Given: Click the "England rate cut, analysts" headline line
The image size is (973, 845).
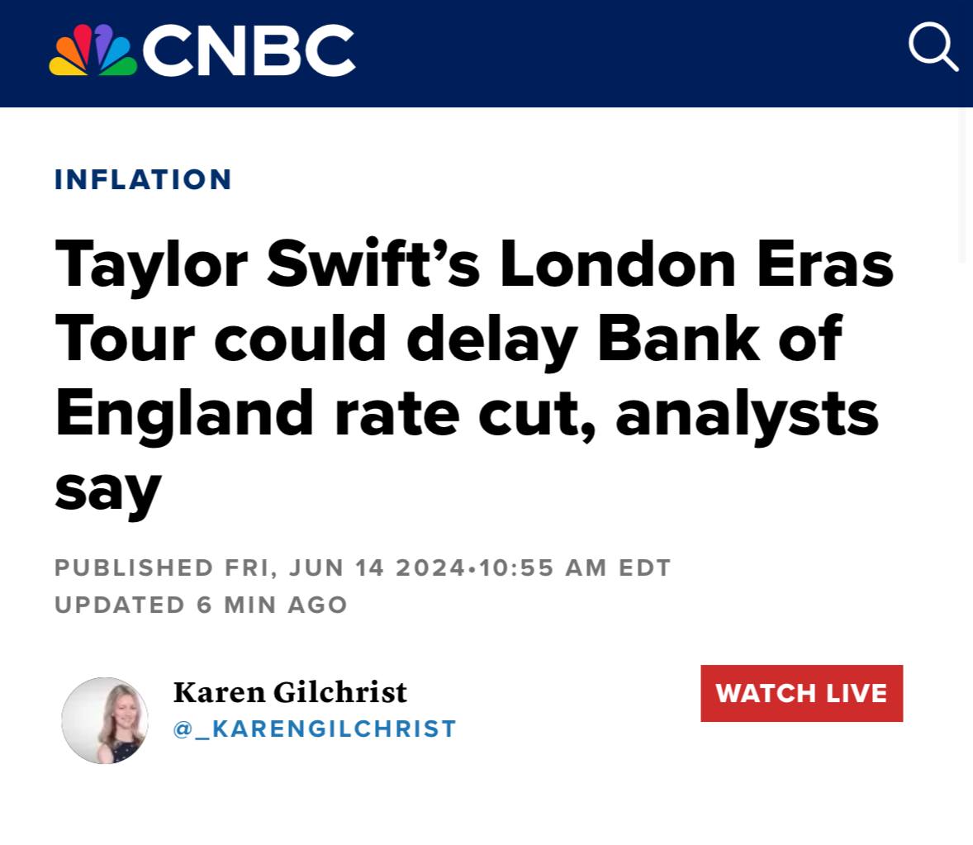Looking at the screenshot, I should click(x=467, y=413).
